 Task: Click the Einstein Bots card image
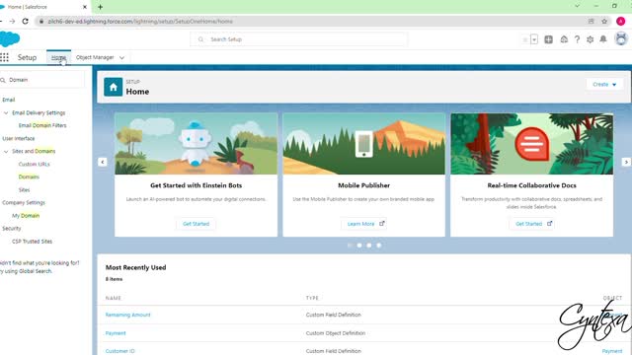pyautogui.click(x=196, y=144)
